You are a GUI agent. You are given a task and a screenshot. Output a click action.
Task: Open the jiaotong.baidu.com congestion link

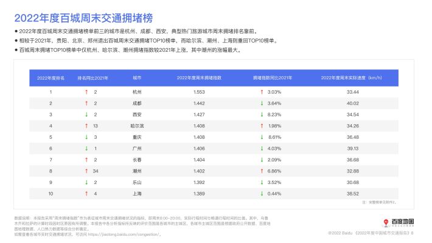124,234
